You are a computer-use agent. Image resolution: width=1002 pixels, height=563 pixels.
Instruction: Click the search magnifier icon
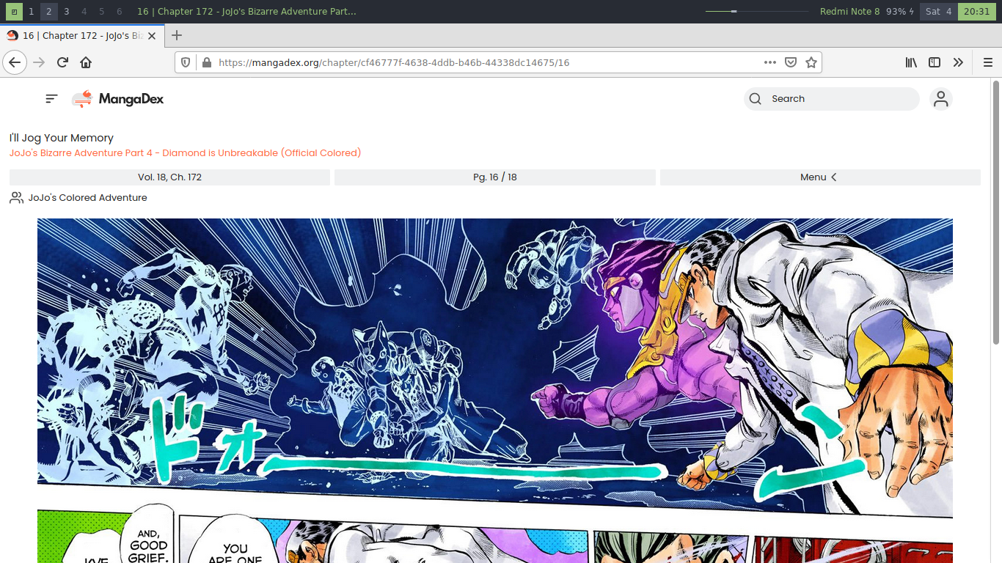(x=756, y=99)
